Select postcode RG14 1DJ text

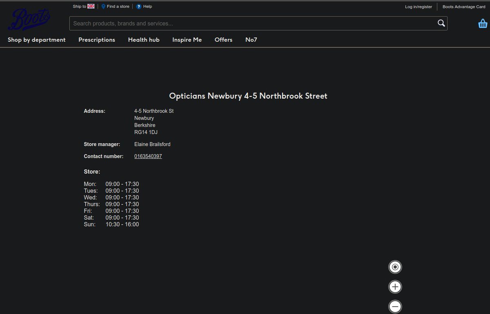click(x=146, y=132)
